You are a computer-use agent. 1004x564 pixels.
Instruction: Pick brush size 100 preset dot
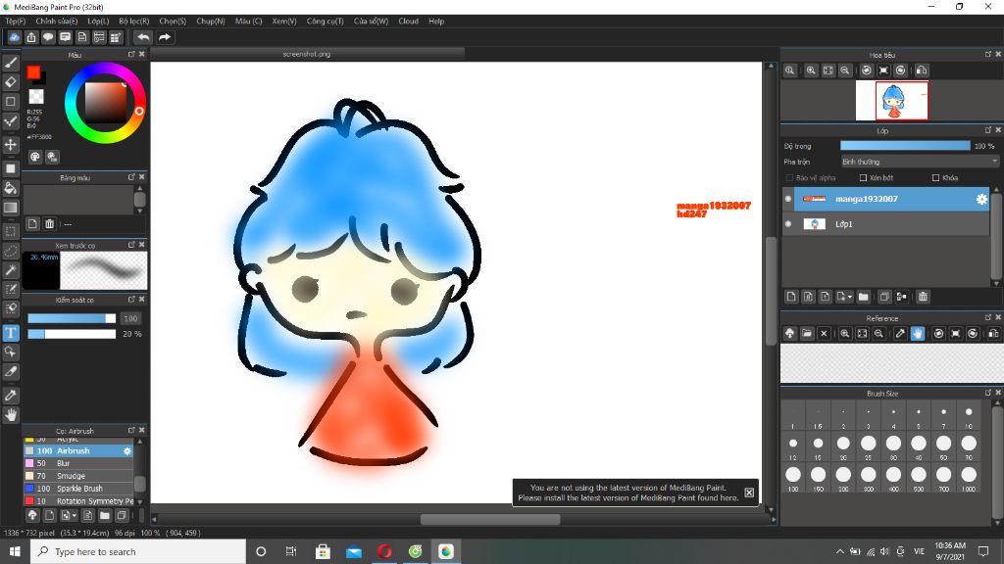(x=792, y=475)
